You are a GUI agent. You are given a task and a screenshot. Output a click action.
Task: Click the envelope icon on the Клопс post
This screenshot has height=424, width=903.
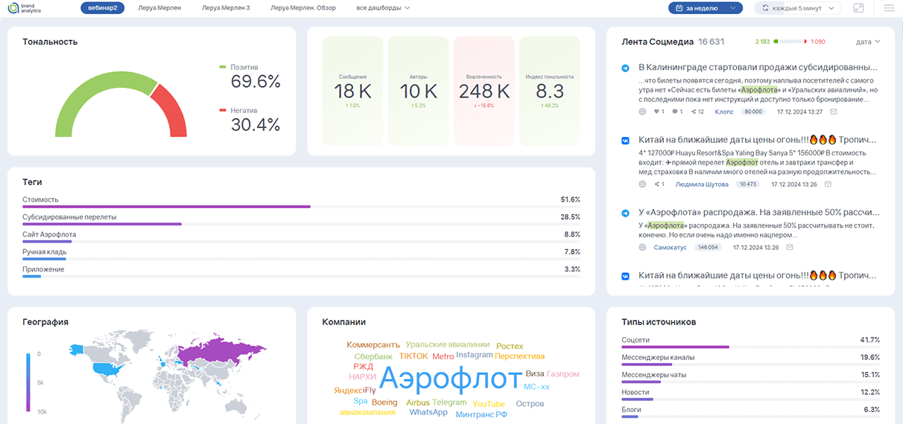click(x=834, y=112)
